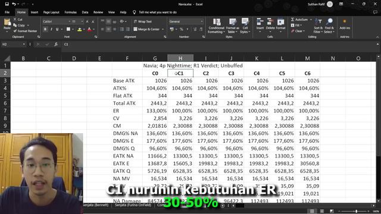The image size is (381, 214).
Task: Click the Undo arrow icon
Action: pyautogui.click(x=14, y=4)
